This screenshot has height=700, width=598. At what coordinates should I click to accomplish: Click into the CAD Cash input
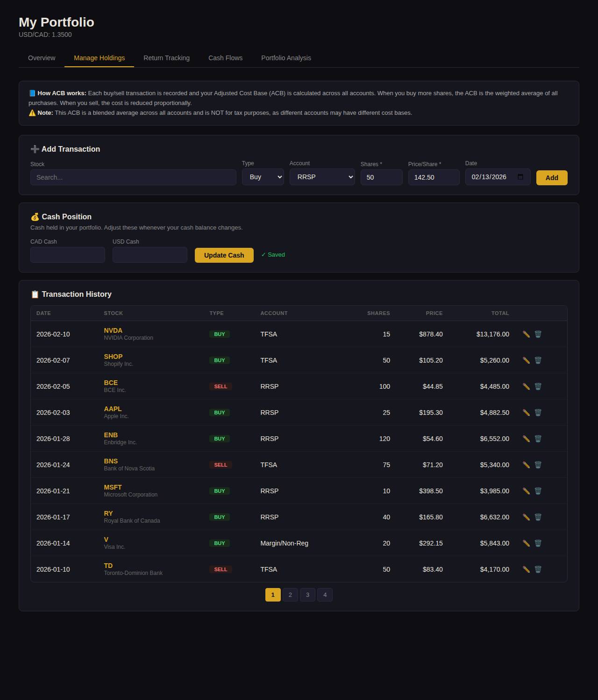[x=68, y=255]
